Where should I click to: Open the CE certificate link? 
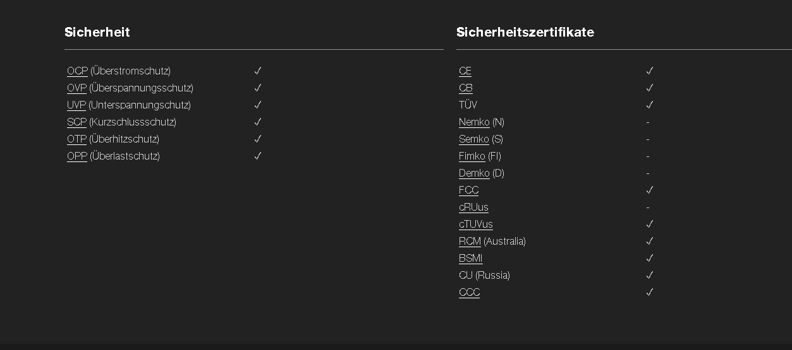point(465,71)
